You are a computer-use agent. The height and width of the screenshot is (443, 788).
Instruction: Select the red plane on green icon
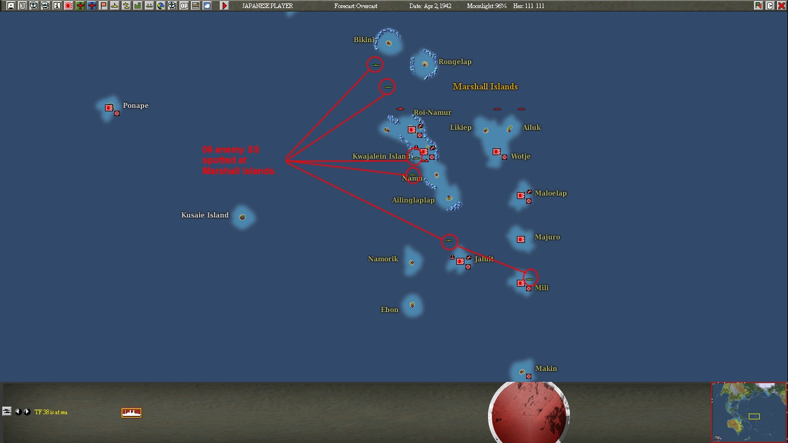point(80,6)
